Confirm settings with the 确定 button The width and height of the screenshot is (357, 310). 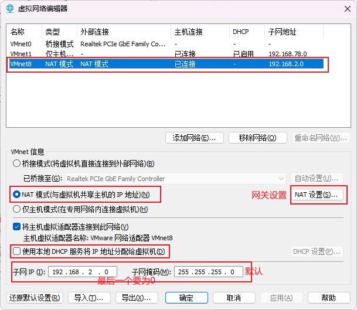[x=186, y=298]
